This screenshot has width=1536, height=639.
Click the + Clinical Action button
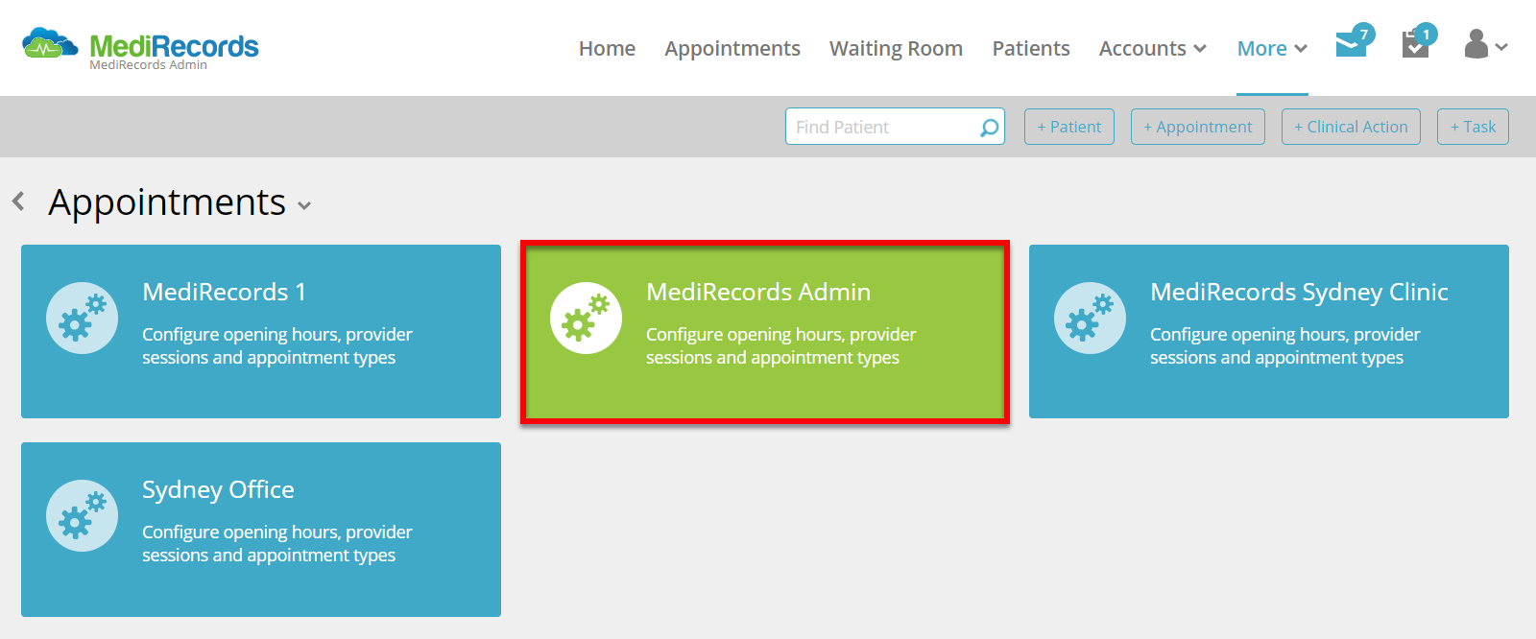(x=1351, y=127)
